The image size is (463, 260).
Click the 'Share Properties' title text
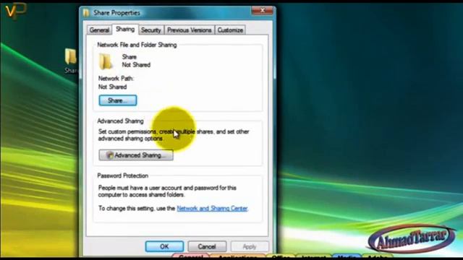pos(116,13)
